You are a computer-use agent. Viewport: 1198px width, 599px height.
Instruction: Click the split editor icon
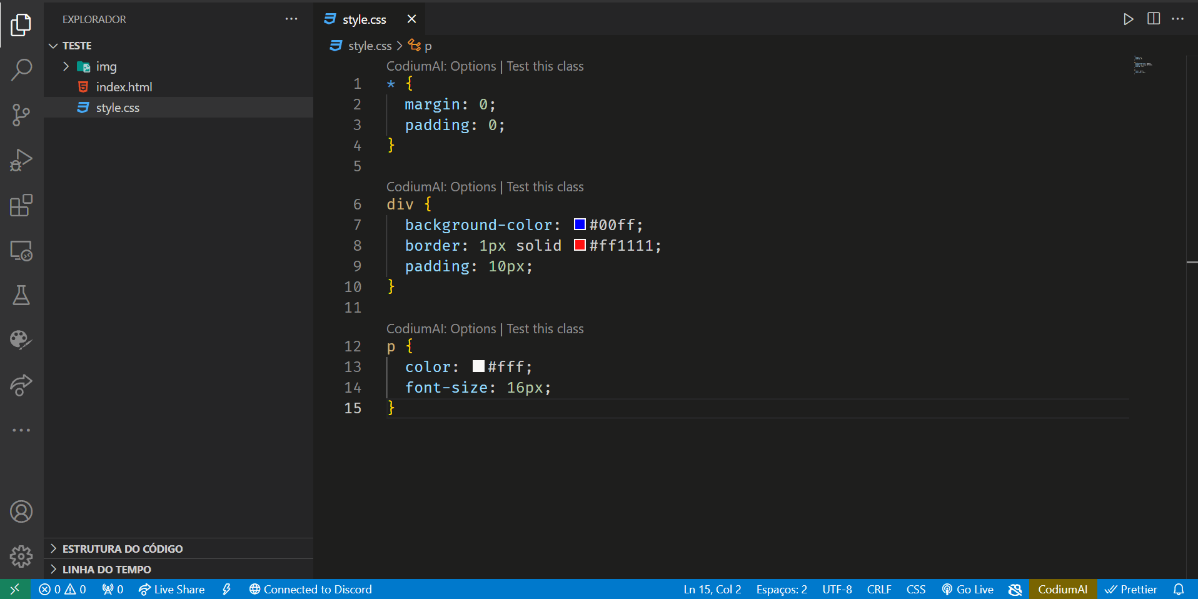(x=1154, y=19)
